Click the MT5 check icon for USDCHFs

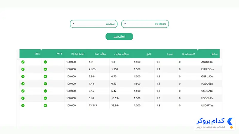tap(23, 98)
